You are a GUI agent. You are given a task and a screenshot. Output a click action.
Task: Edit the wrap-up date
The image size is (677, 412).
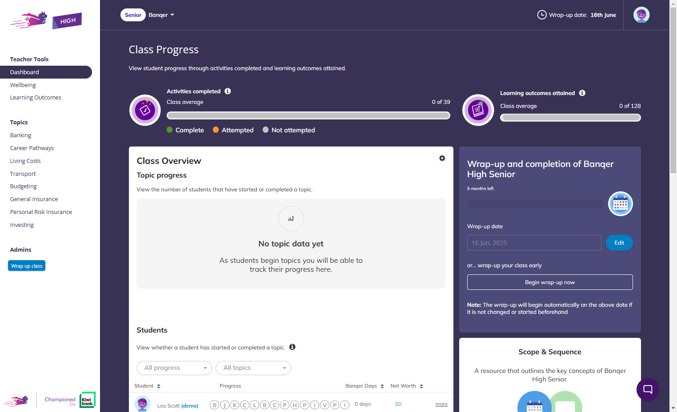pos(619,242)
